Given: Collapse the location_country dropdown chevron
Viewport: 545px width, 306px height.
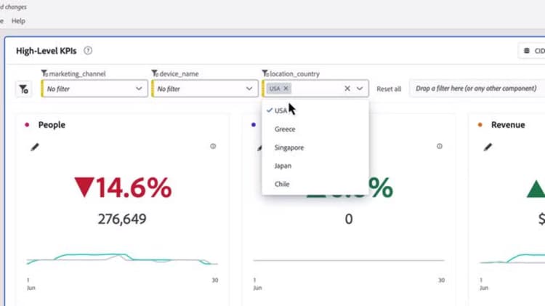Looking at the screenshot, I should (x=360, y=89).
